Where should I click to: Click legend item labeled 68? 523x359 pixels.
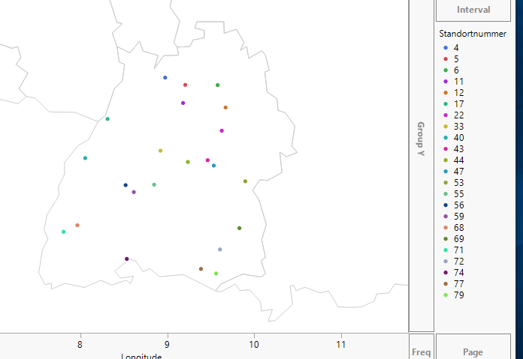tap(453, 228)
